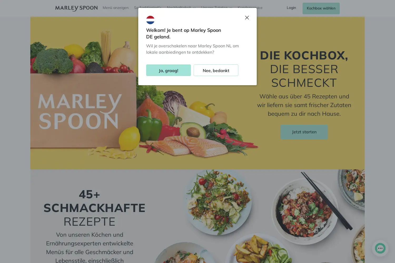The image size is (395, 263).
Task: Click the Dutch flag icon in the popup
Action: coord(150,20)
